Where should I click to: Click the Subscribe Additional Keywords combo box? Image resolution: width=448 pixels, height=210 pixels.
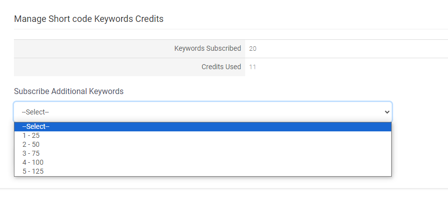(x=202, y=112)
